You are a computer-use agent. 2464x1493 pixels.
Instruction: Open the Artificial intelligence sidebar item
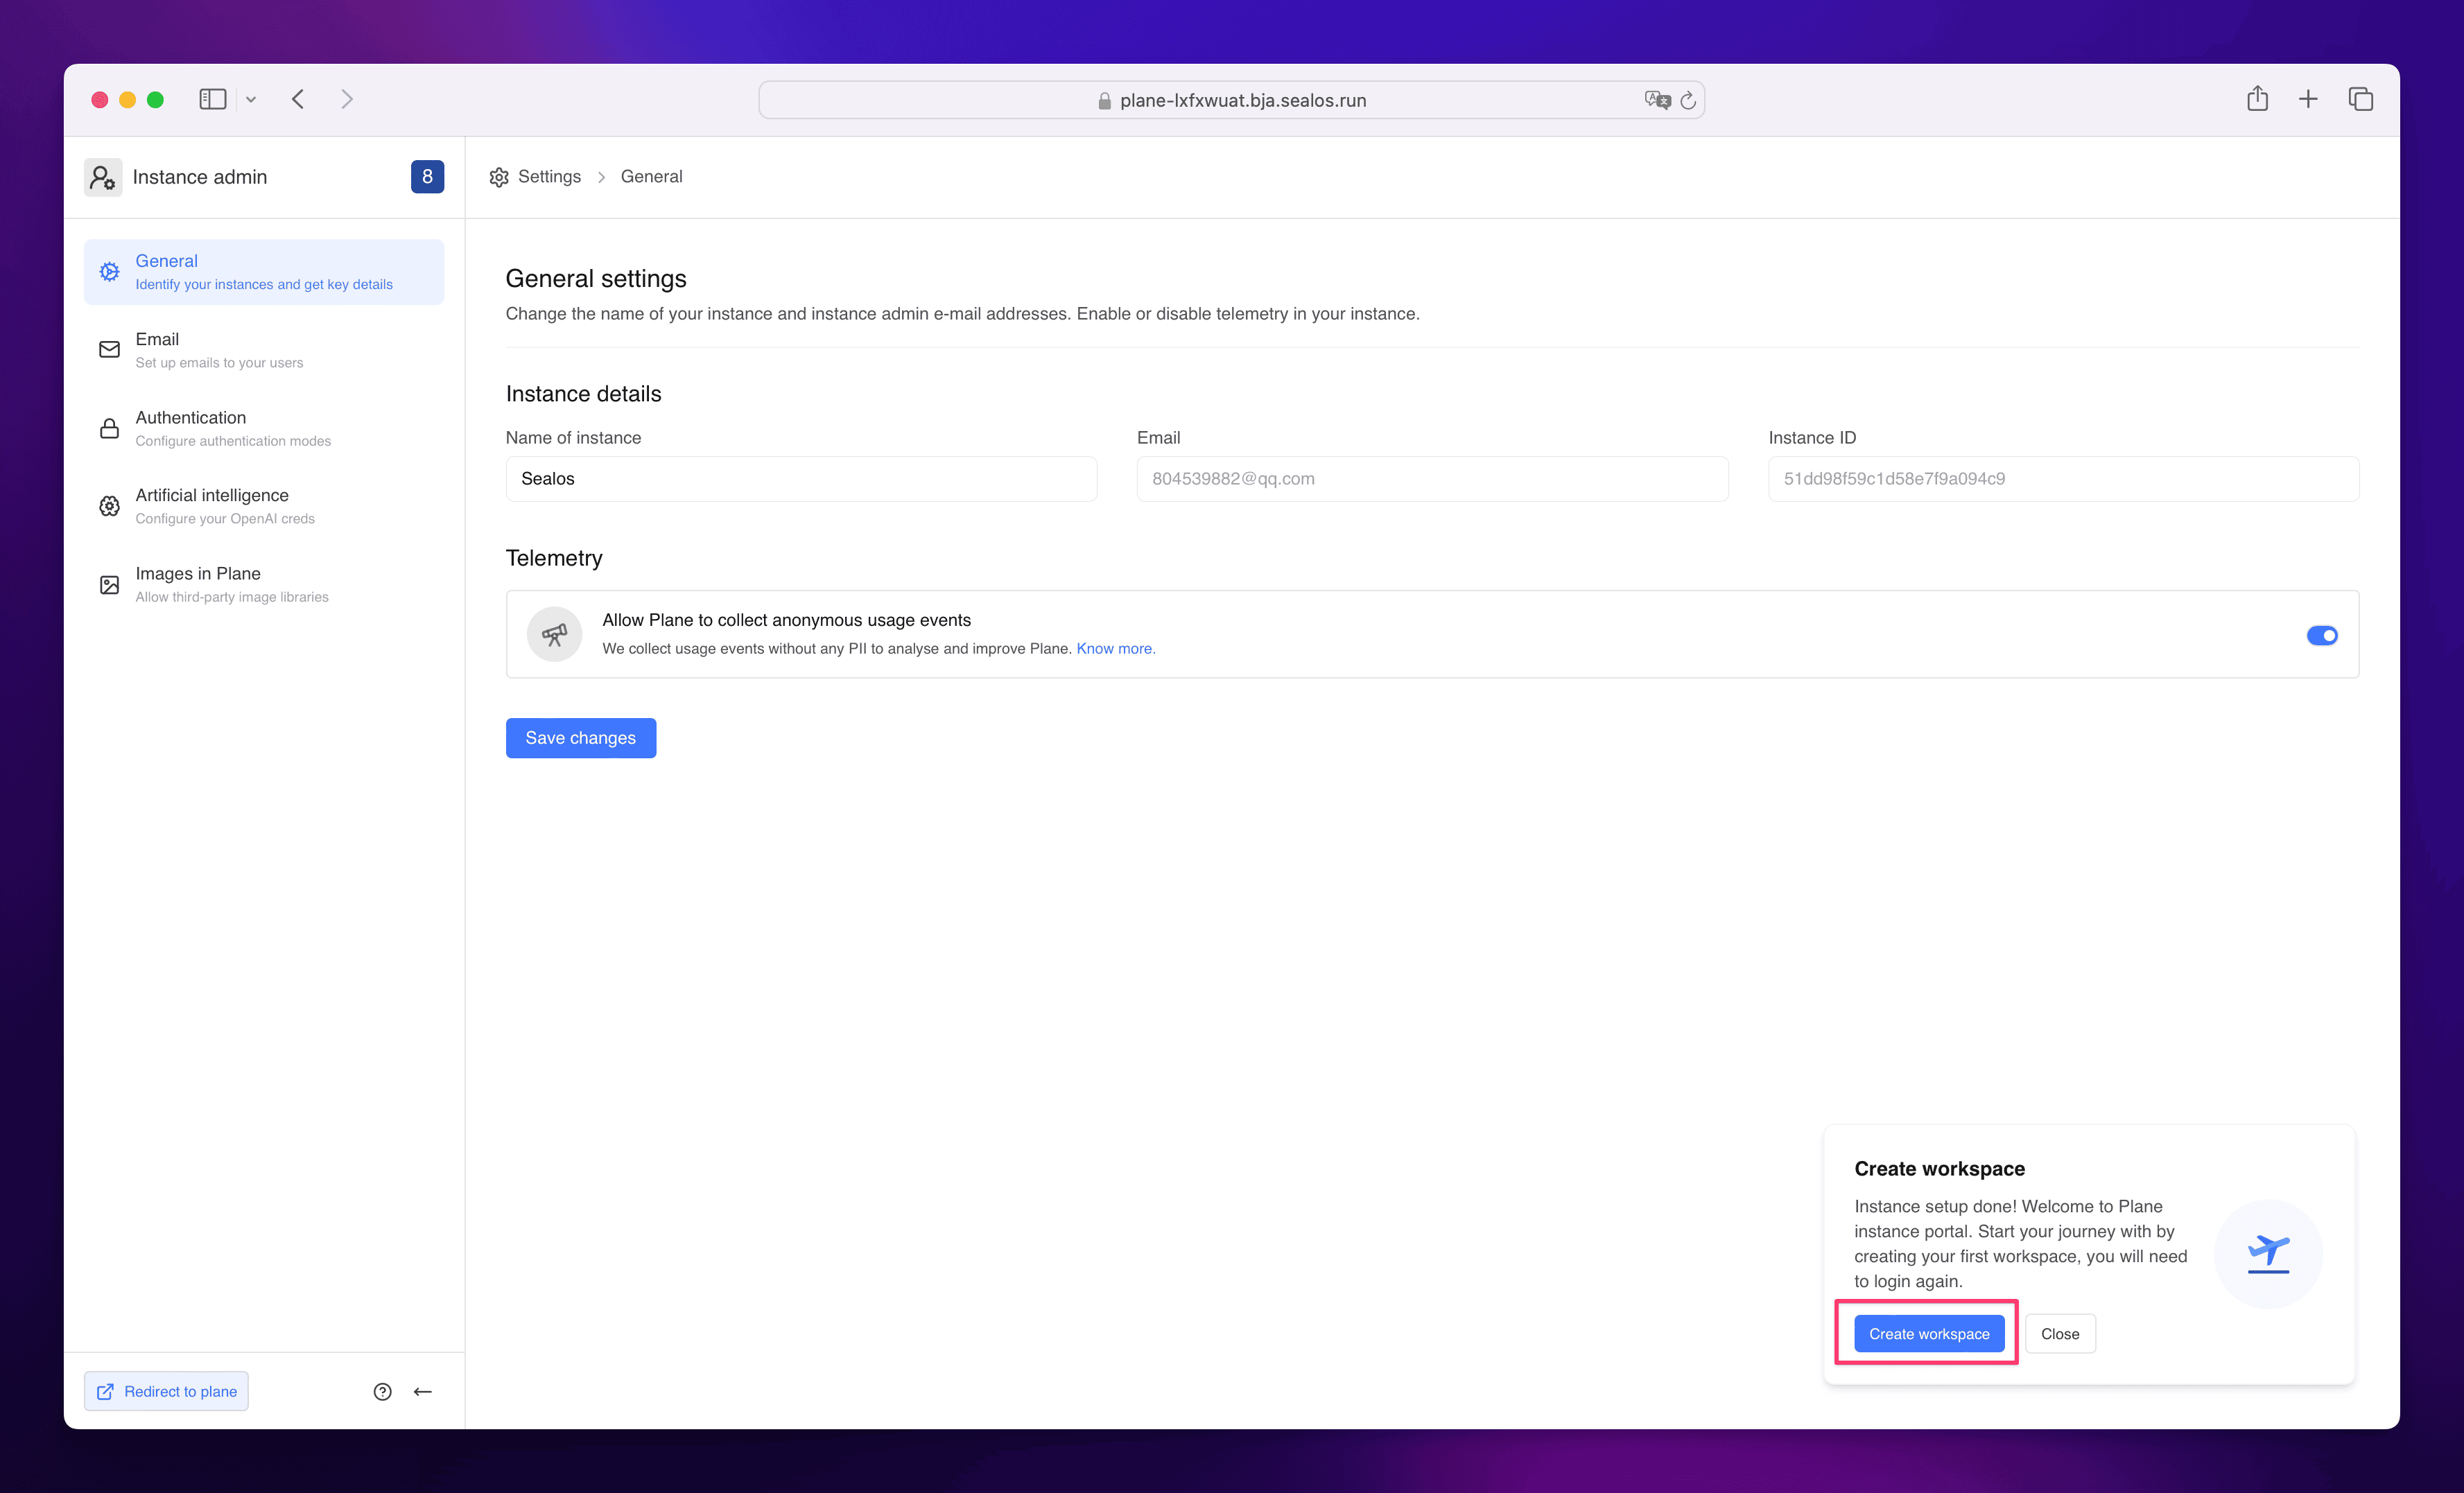coord(264,506)
